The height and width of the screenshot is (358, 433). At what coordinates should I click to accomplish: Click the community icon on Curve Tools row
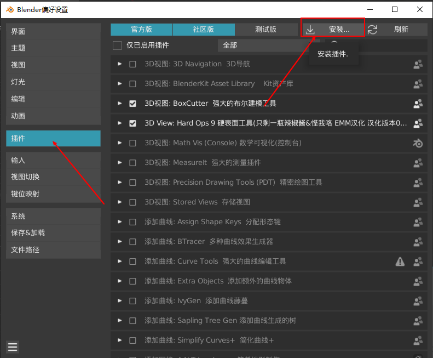(x=418, y=262)
